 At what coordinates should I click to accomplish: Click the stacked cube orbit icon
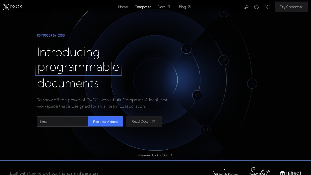point(186,48)
